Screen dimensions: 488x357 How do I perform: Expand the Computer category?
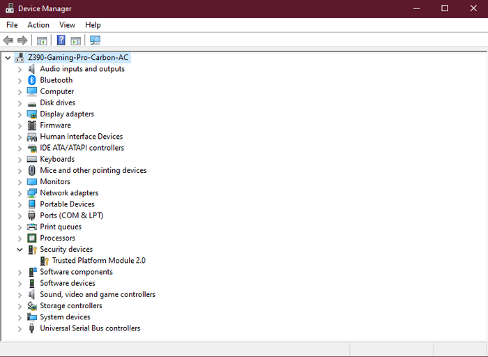click(20, 92)
